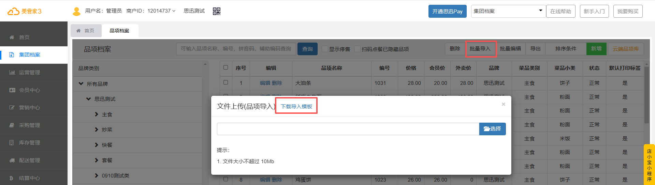
Task: Click 下载导入模板 link
Action: click(296, 106)
